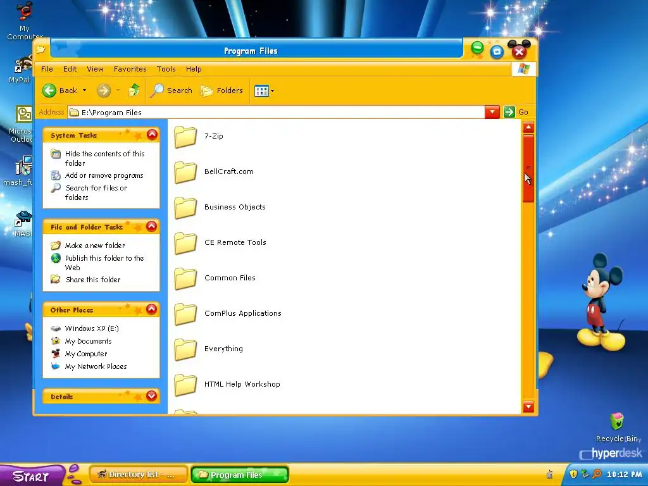Click the safely remove hardware tray icon
Viewport: 648px width, 486px height.
click(585, 474)
